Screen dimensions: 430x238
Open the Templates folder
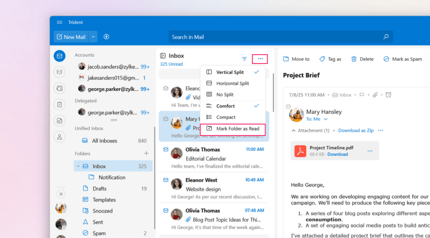[113, 199]
